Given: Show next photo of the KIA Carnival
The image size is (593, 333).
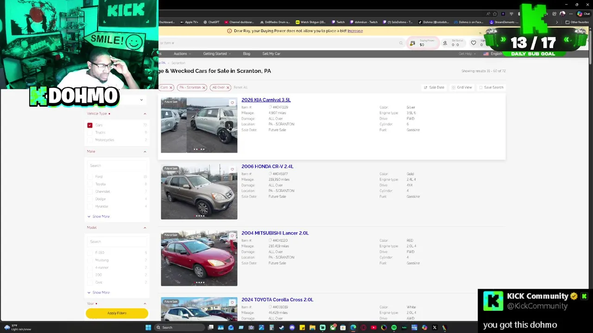Looking at the screenshot, I should (x=229, y=125).
